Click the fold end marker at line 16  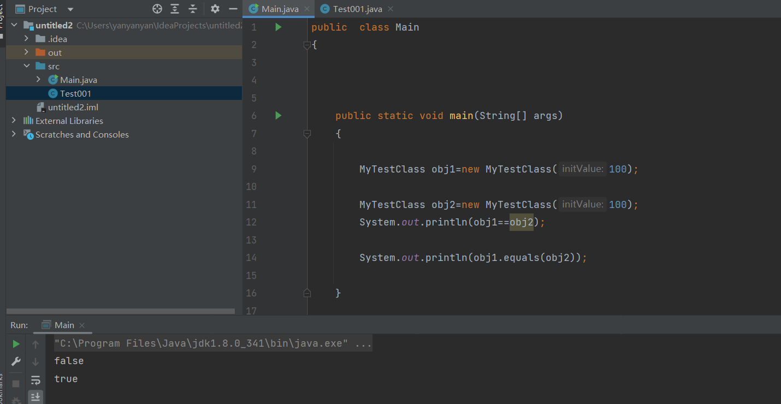pyautogui.click(x=307, y=293)
